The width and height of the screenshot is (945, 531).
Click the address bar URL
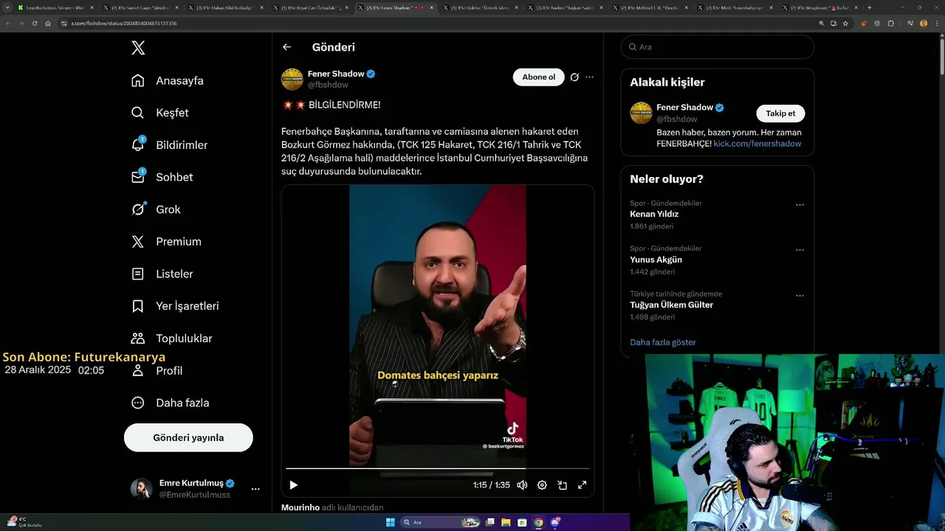(123, 23)
